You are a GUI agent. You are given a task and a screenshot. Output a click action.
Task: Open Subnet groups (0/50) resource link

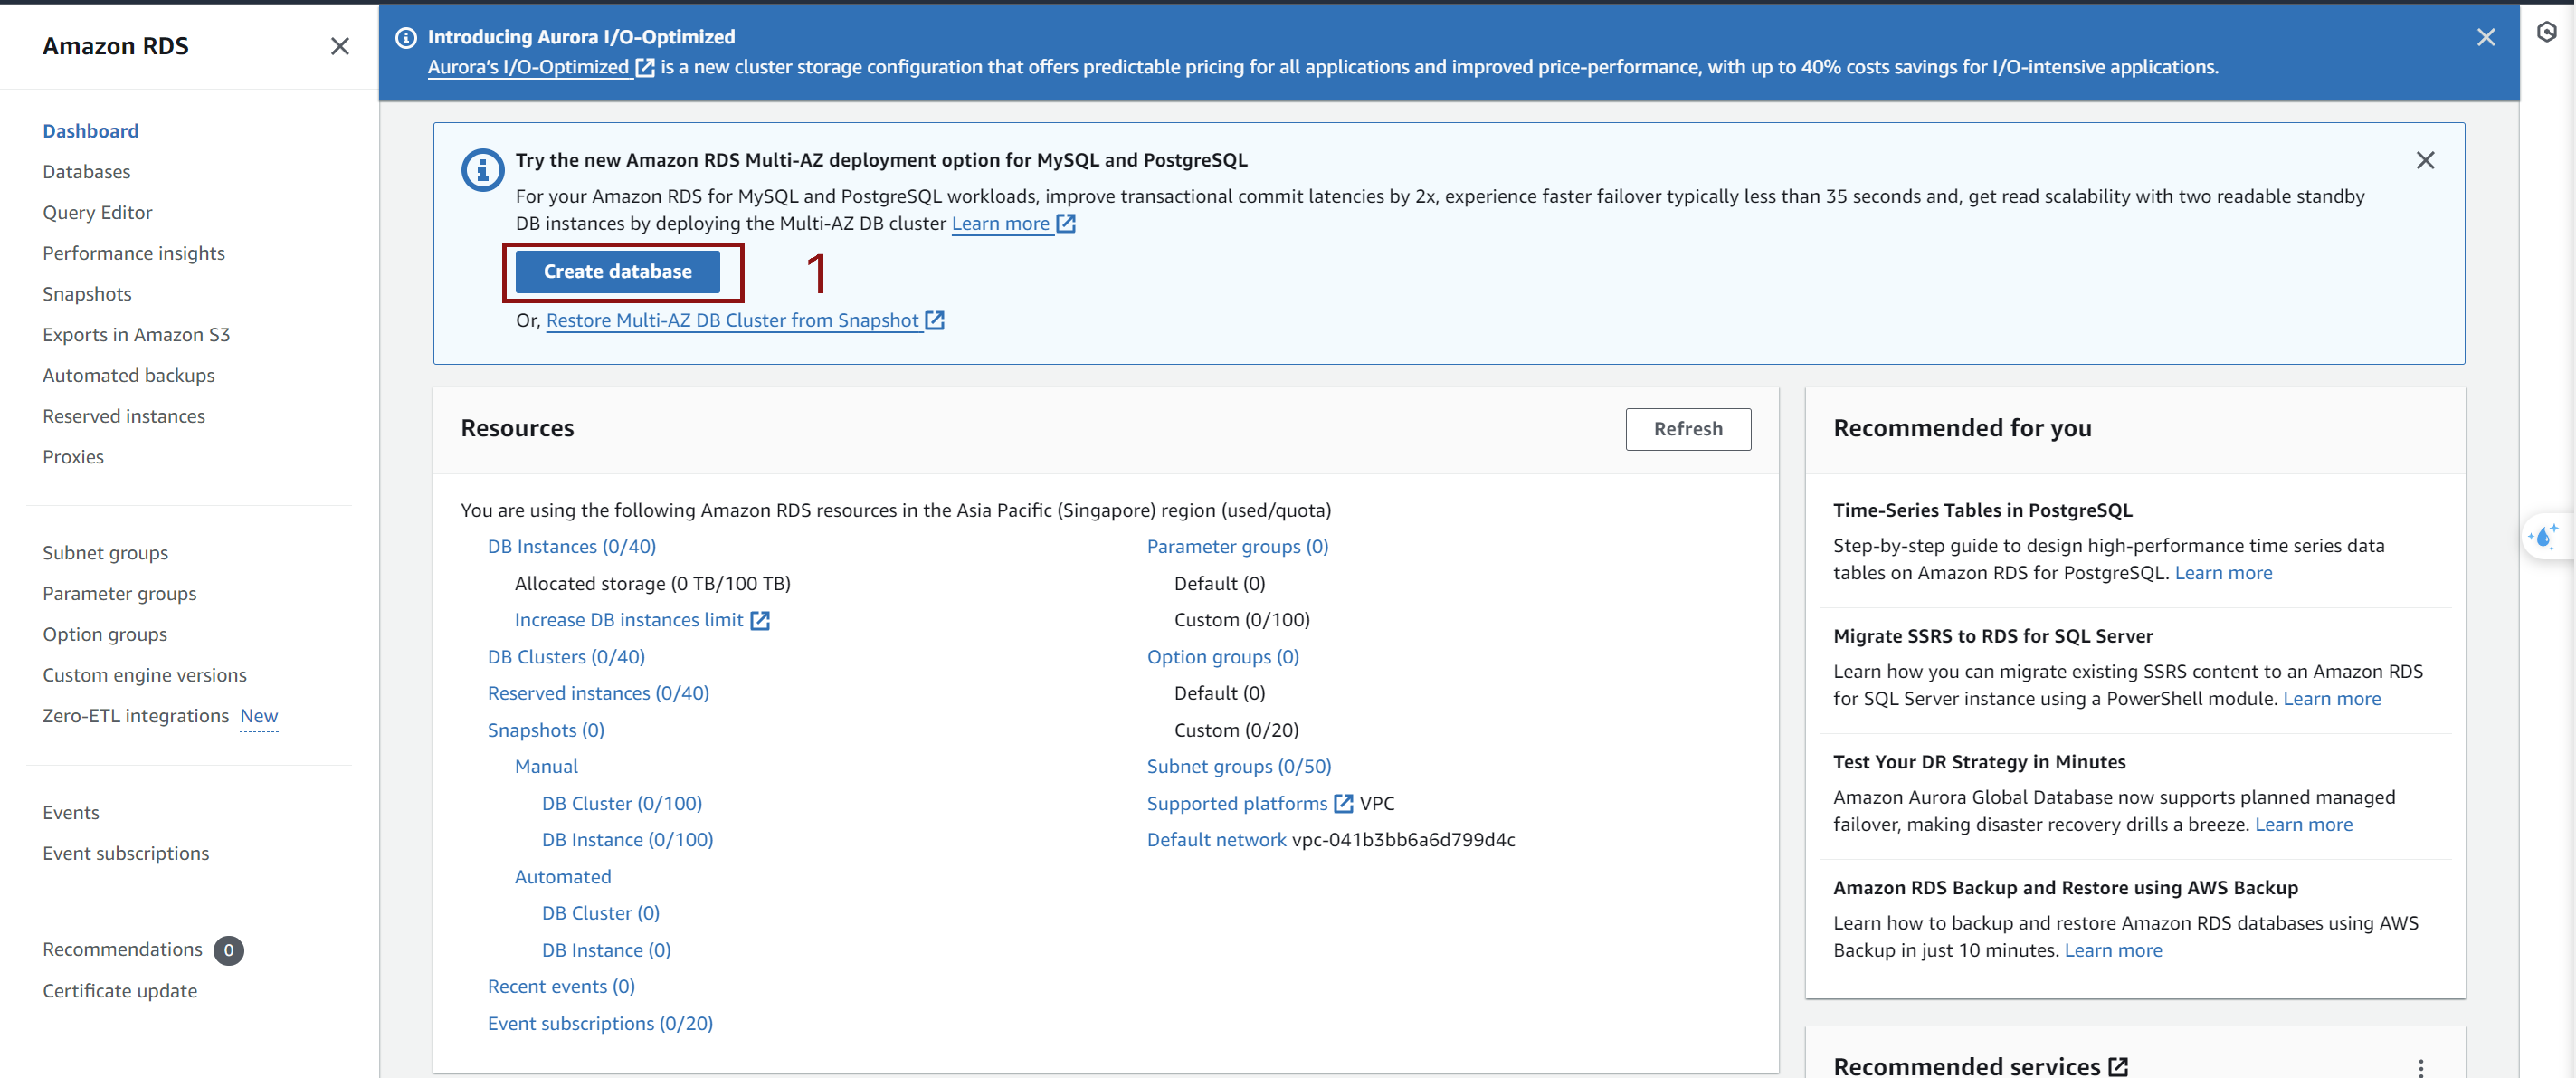point(1239,766)
